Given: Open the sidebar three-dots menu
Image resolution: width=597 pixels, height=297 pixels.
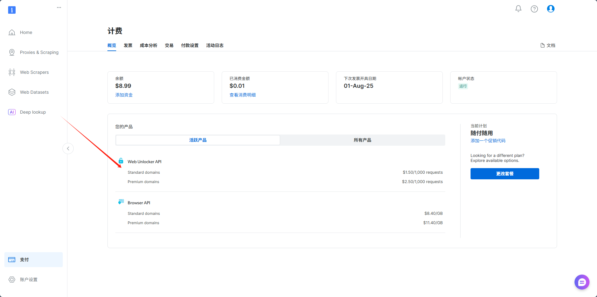Looking at the screenshot, I should tap(59, 7).
